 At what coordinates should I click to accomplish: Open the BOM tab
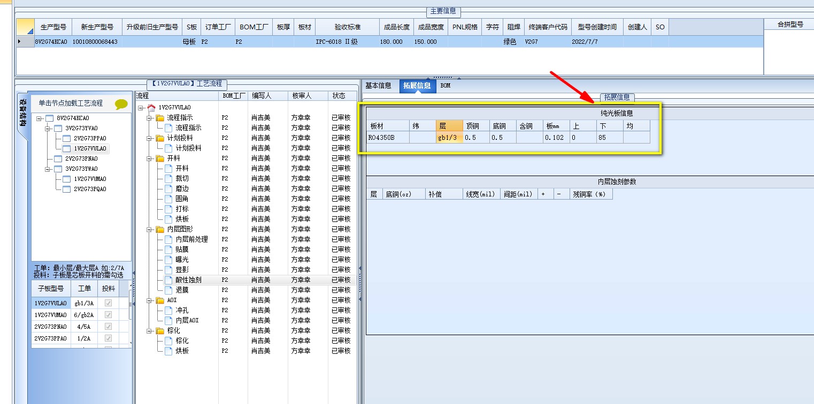pyautogui.click(x=446, y=85)
